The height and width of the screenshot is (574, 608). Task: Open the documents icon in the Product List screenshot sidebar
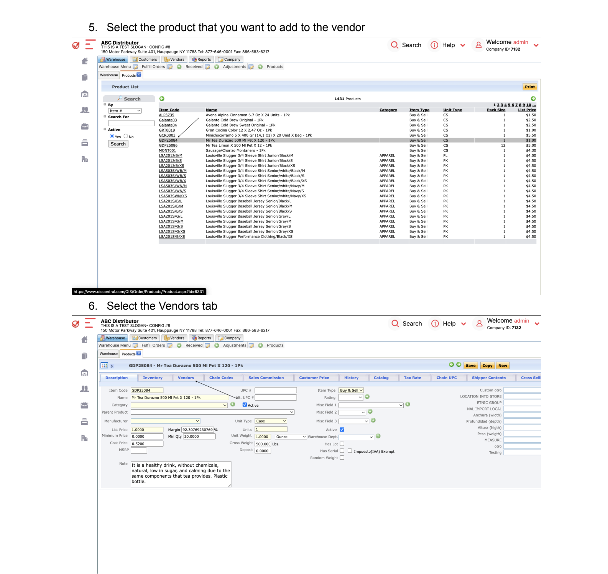(x=85, y=77)
